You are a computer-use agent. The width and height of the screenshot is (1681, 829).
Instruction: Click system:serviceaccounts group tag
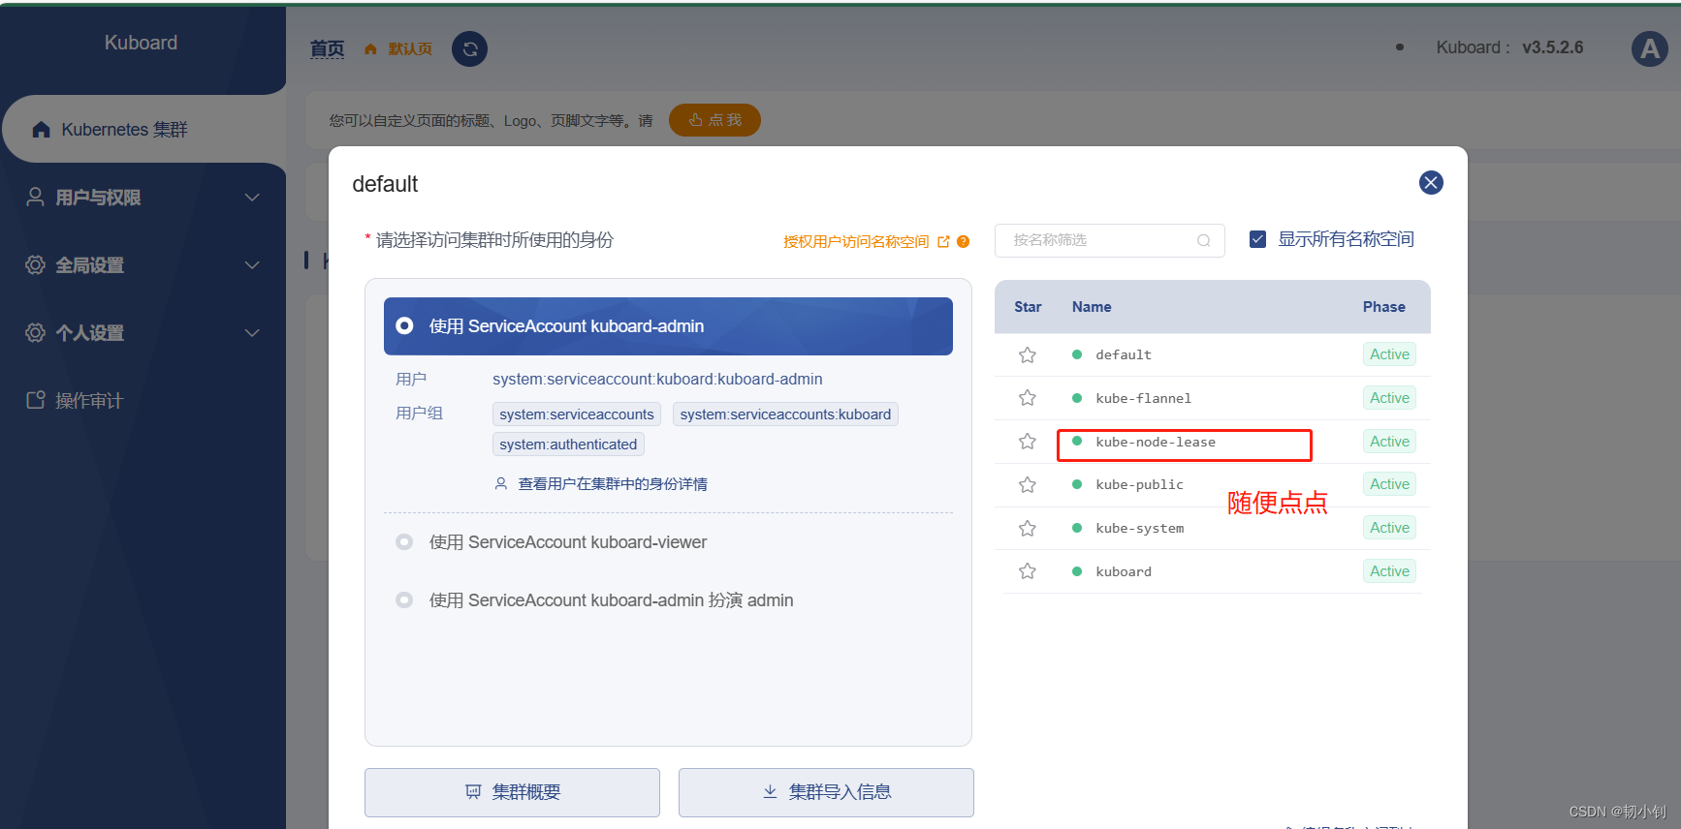577,414
